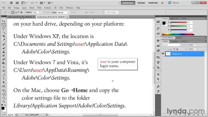Open the Filter menu
Image resolution: width=208 pixels, height=117 pixels.
(39, 8)
